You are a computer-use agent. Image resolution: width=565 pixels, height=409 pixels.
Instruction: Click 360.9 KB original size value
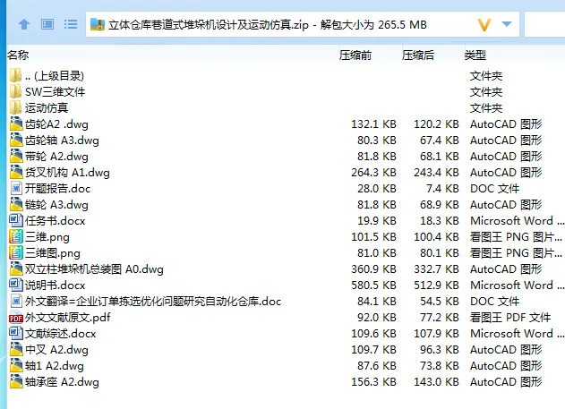pyautogui.click(x=373, y=269)
